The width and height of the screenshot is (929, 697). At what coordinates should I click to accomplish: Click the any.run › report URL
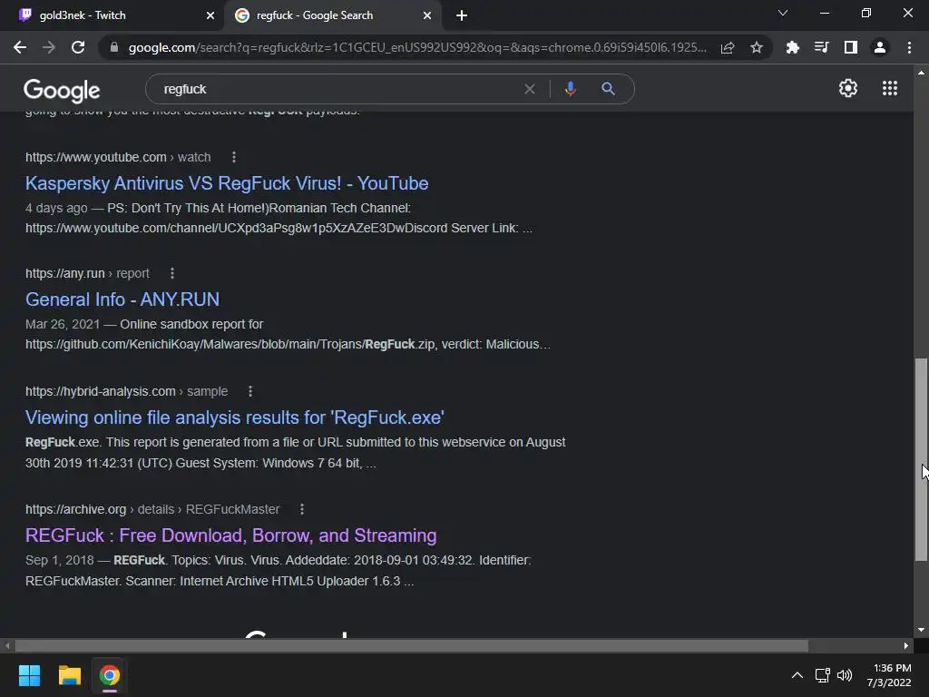[87, 273]
